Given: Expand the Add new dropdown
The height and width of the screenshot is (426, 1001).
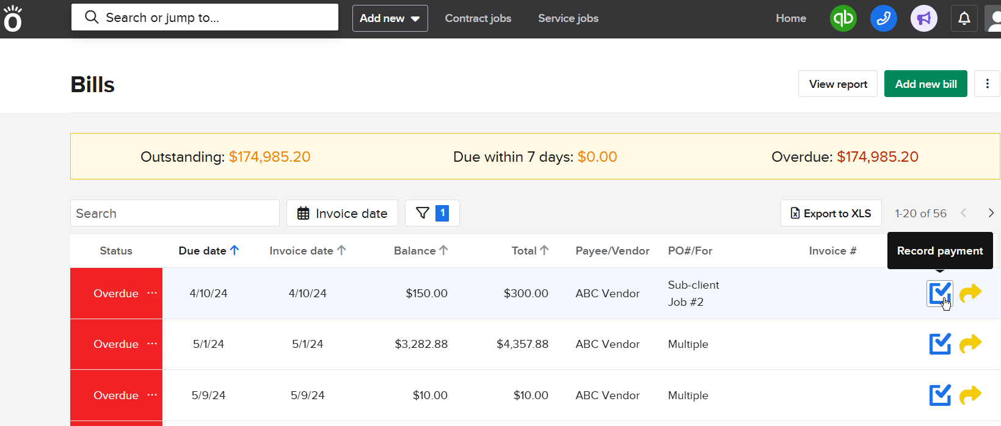Looking at the screenshot, I should click(390, 18).
